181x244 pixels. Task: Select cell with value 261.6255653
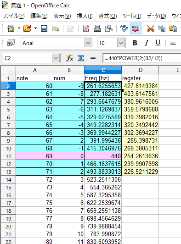103,86
